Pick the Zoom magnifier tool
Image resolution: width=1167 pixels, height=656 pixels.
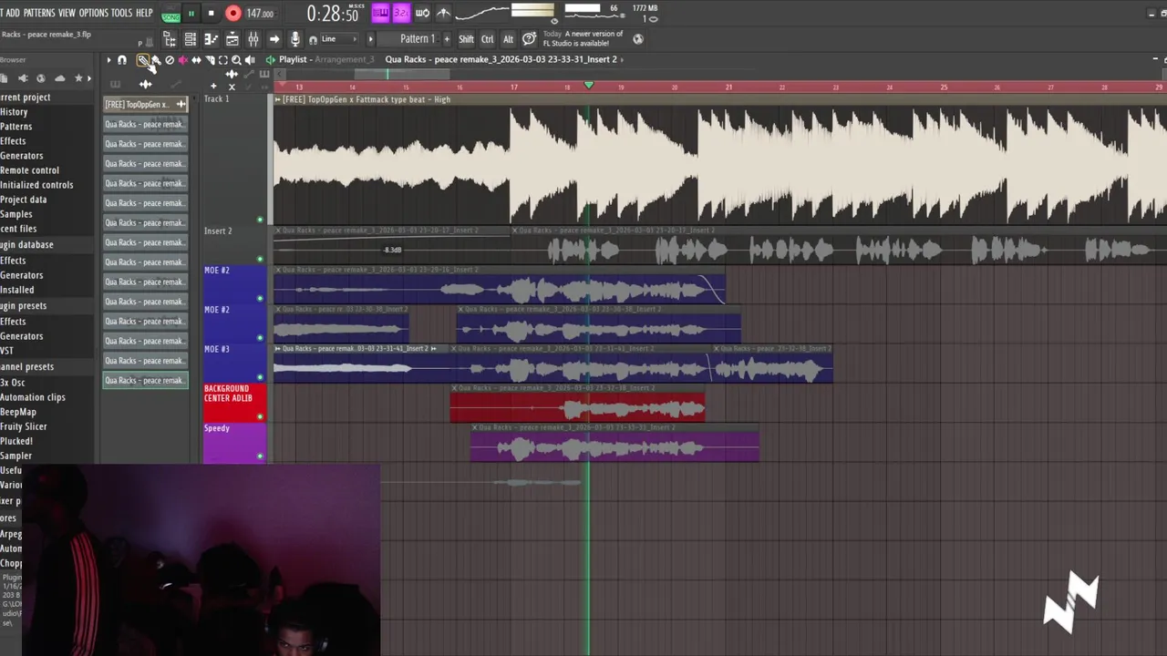point(236,61)
